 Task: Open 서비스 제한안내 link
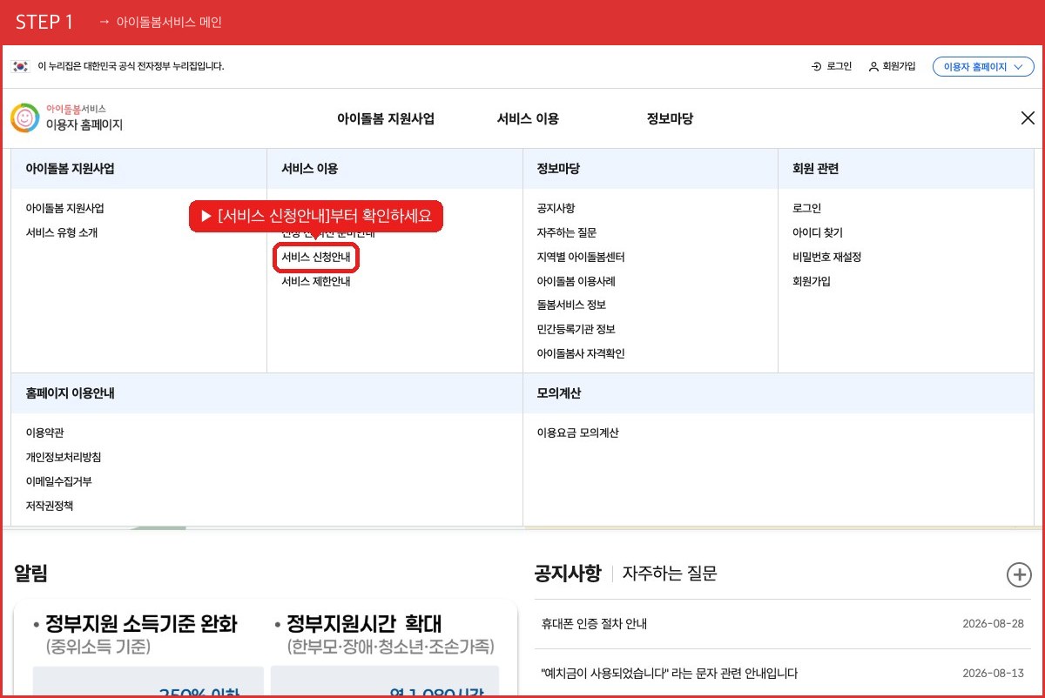click(x=316, y=282)
